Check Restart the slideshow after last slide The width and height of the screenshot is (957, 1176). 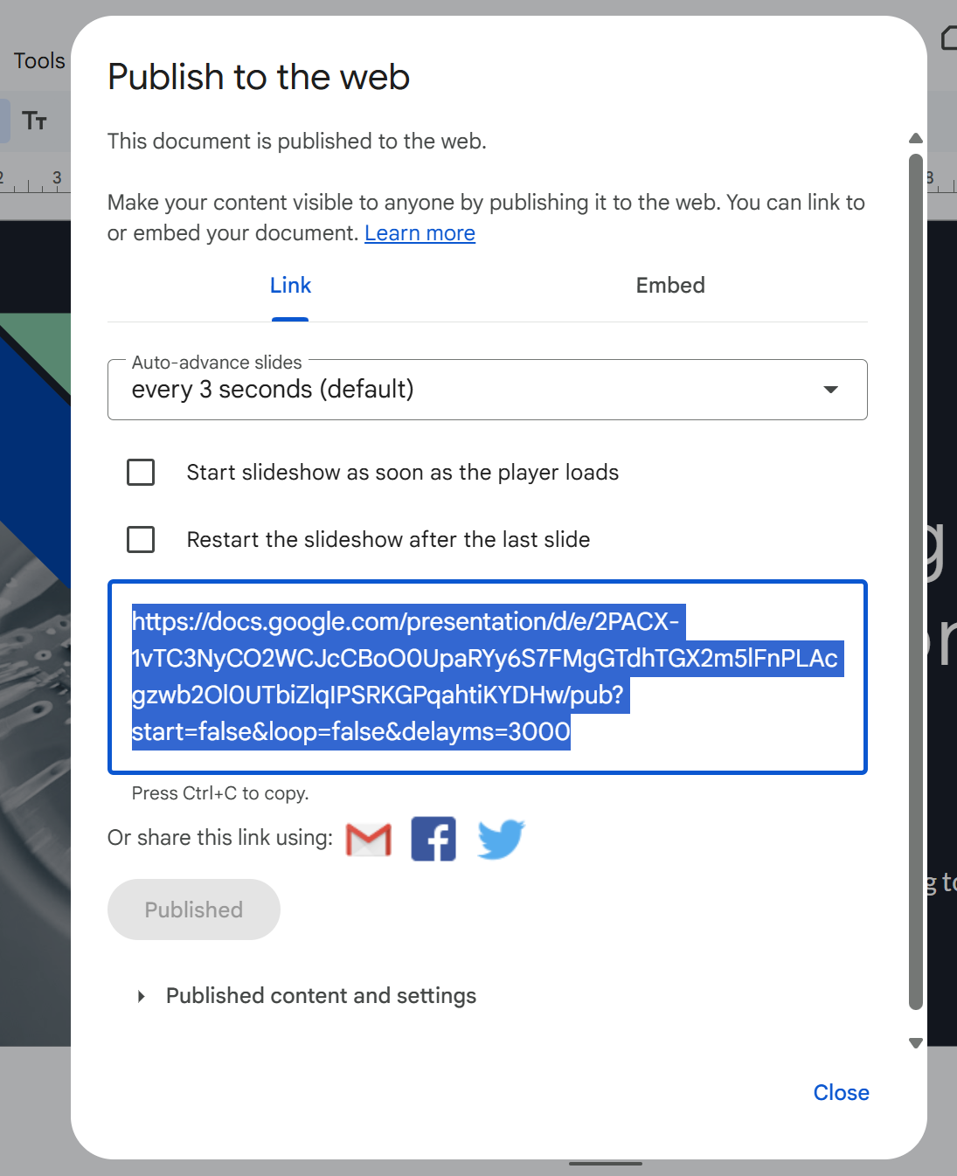pos(141,540)
